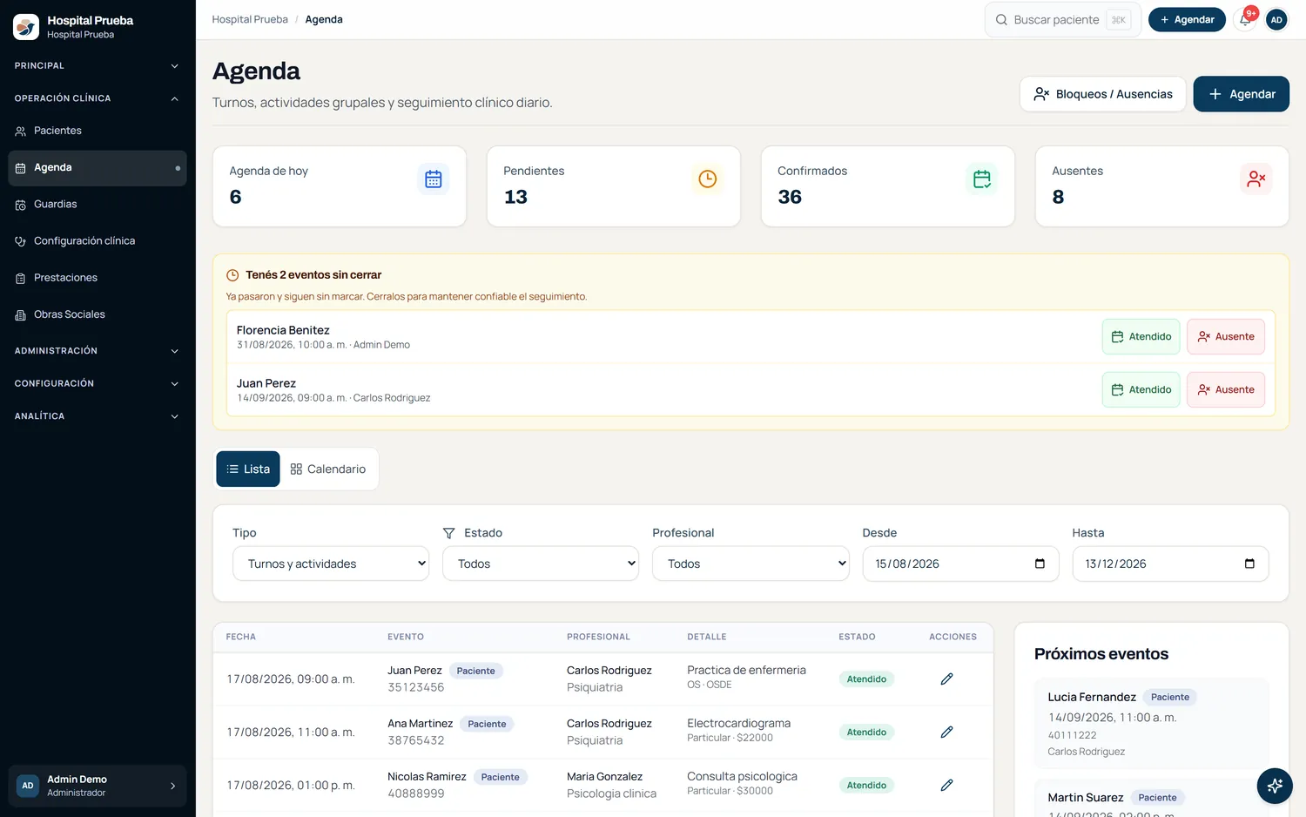Expand the Admin Demo account menu

coord(98,786)
